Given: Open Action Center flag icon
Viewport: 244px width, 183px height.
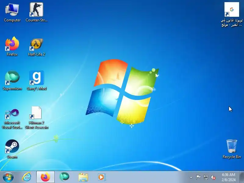Looking at the screenshot, I should 198,177.
